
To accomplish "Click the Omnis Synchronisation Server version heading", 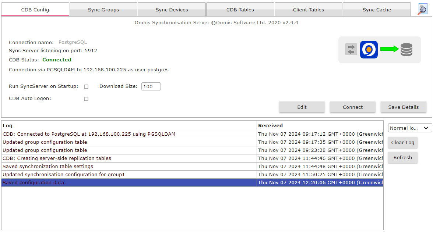I will click(216, 23).
